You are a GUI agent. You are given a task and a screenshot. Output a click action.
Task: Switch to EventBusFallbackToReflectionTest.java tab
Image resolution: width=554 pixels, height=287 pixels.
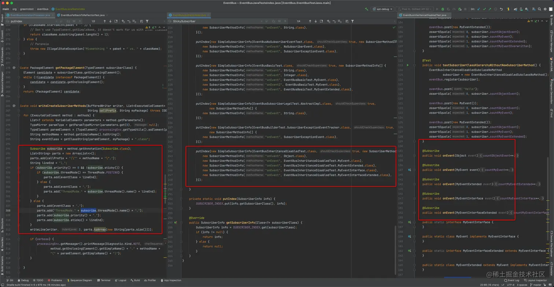click(x=82, y=15)
